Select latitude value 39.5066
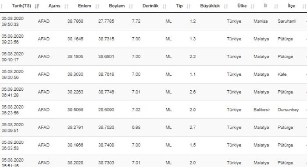The height and width of the screenshot is (167, 307). [x=75, y=110]
